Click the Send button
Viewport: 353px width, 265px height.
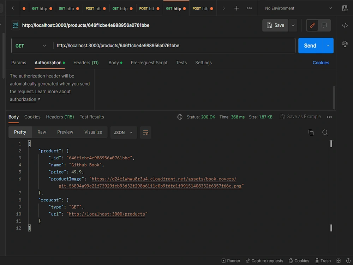[310, 46]
